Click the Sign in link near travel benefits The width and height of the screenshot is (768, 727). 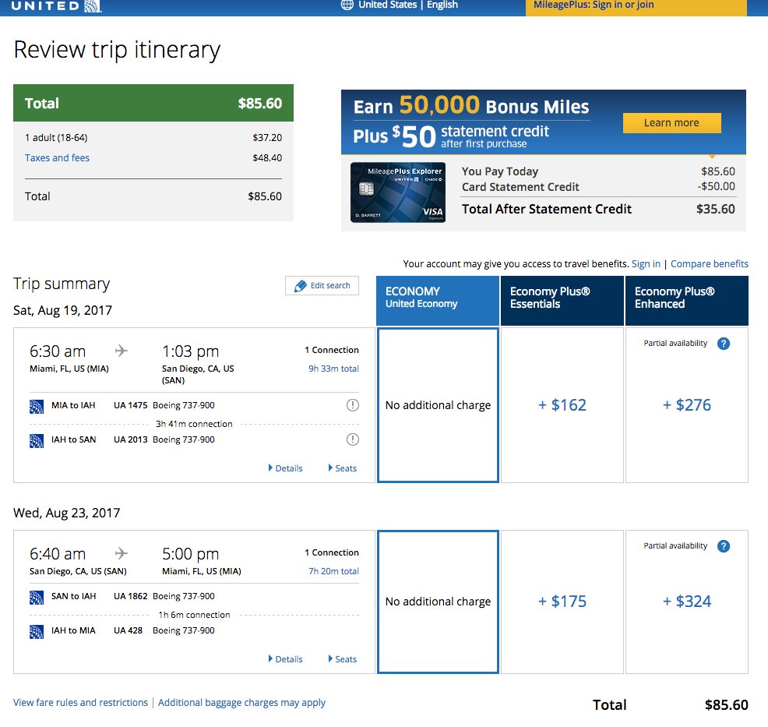(x=646, y=264)
